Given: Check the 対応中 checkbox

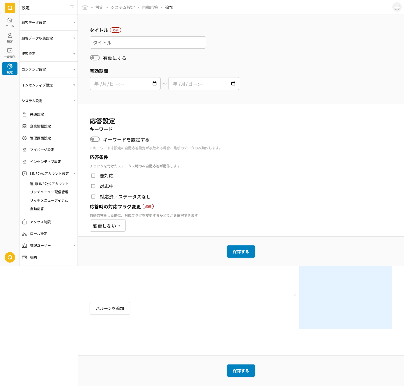Looking at the screenshot, I should coord(93,186).
